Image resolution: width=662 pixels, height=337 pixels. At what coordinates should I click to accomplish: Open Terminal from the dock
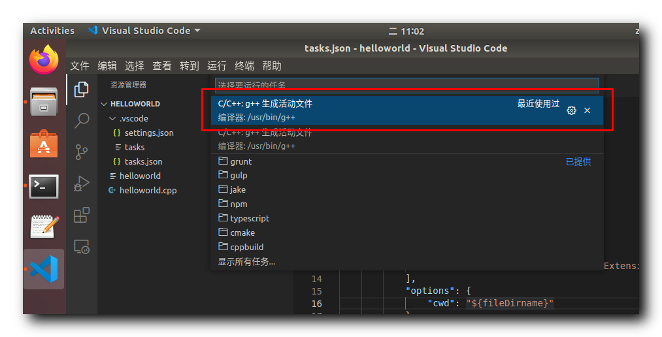pyautogui.click(x=44, y=186)
